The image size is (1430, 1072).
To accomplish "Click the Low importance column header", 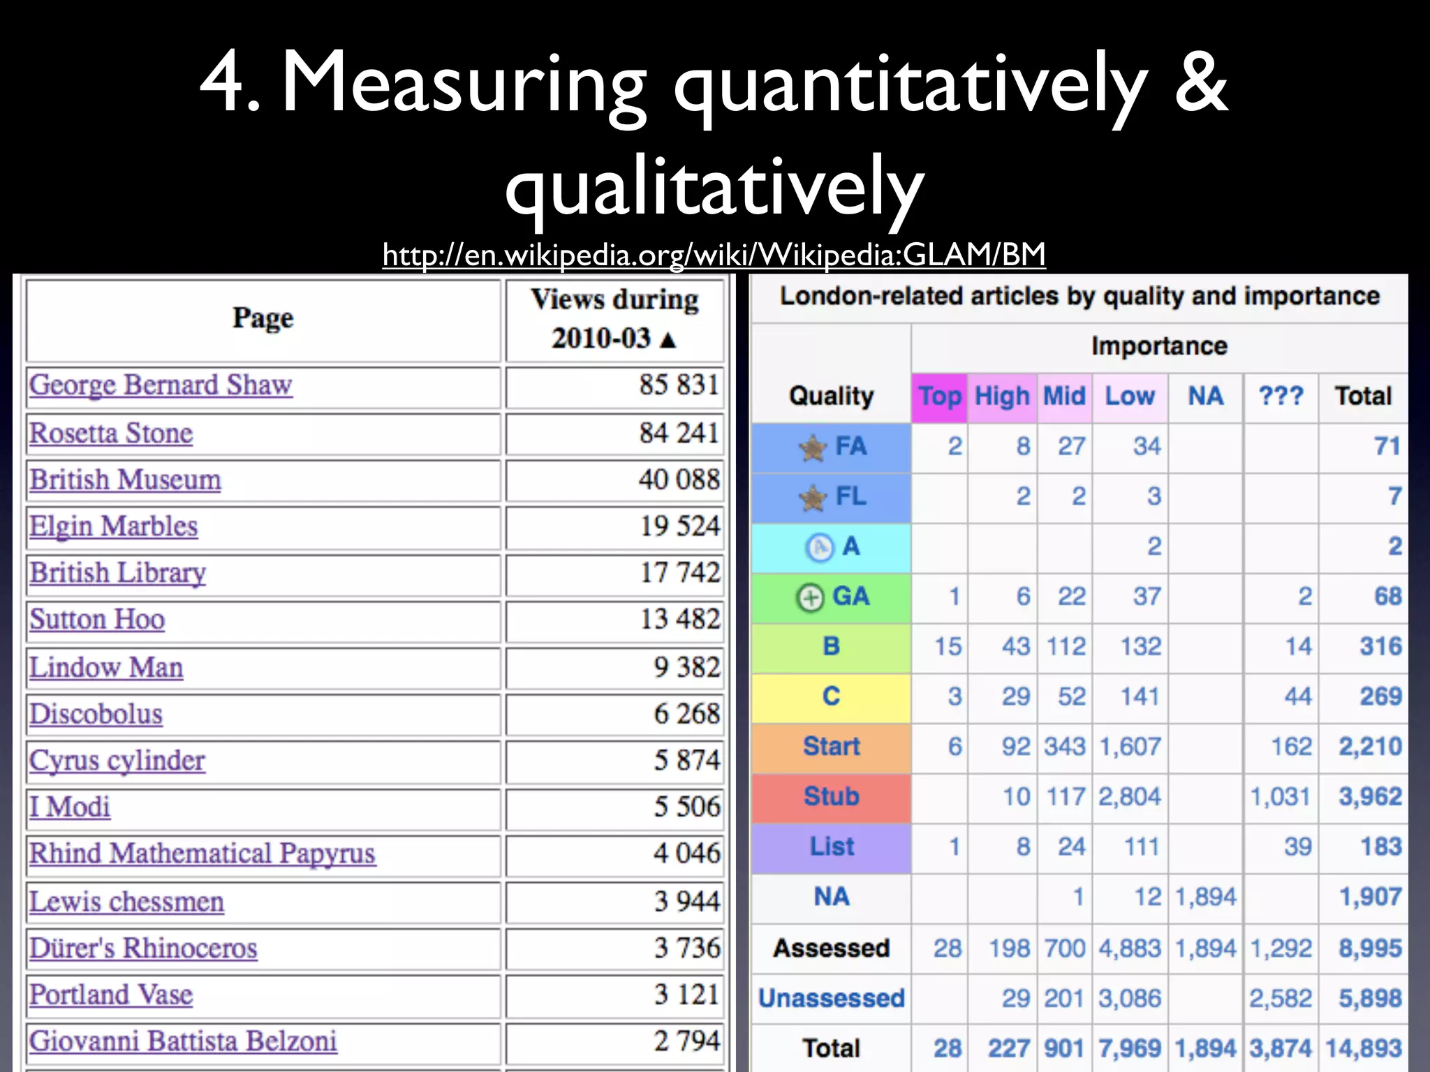I will (1129, 396).
